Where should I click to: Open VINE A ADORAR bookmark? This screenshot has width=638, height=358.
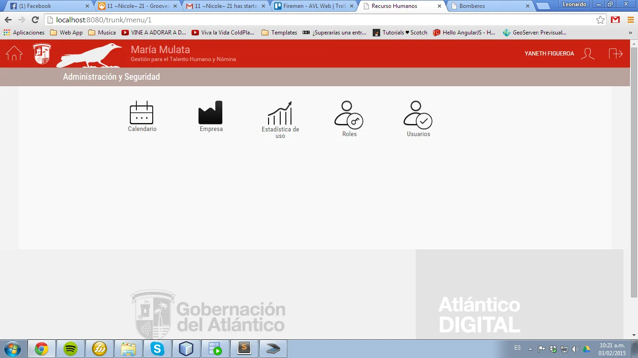pos(154,33)
